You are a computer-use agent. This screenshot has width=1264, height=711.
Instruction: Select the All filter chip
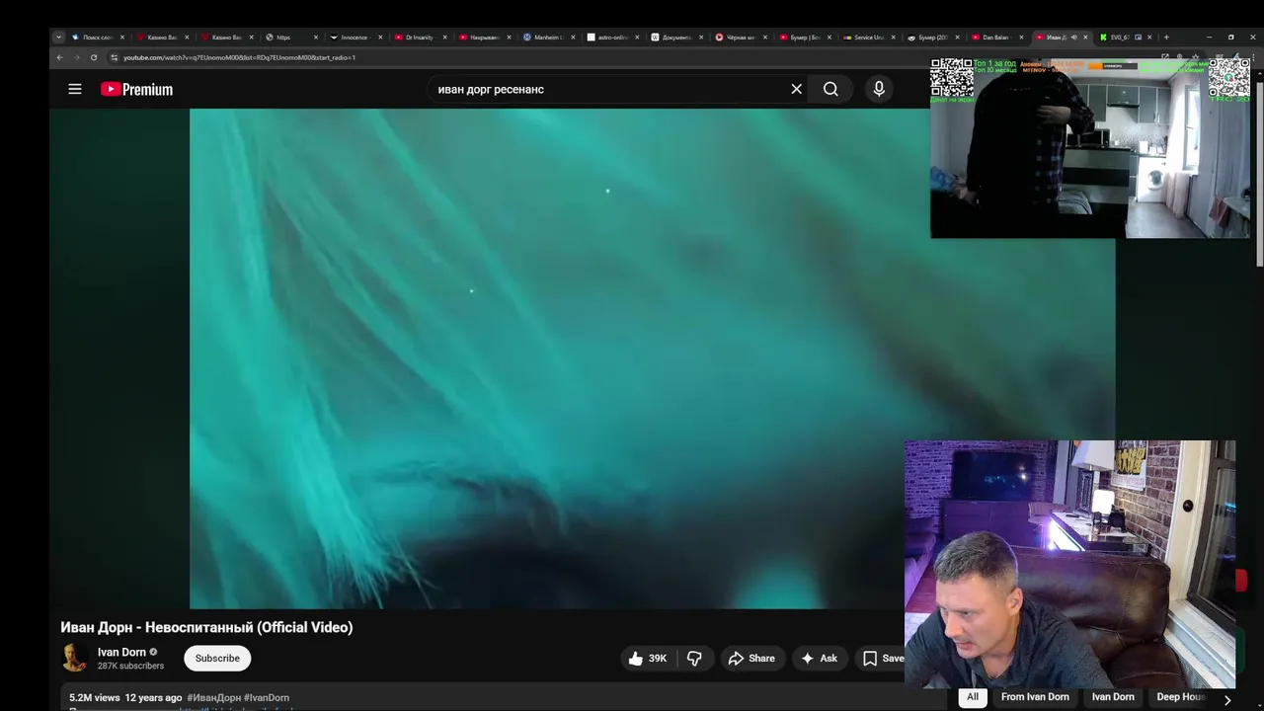pyautogui.click(x=973, y=697)
